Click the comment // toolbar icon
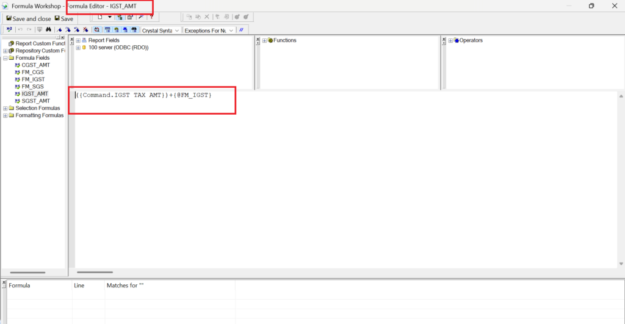The width and height of the screenshot is (625, 324). point(242,30)
